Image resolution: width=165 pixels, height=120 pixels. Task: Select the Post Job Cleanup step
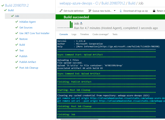point(28,68)
